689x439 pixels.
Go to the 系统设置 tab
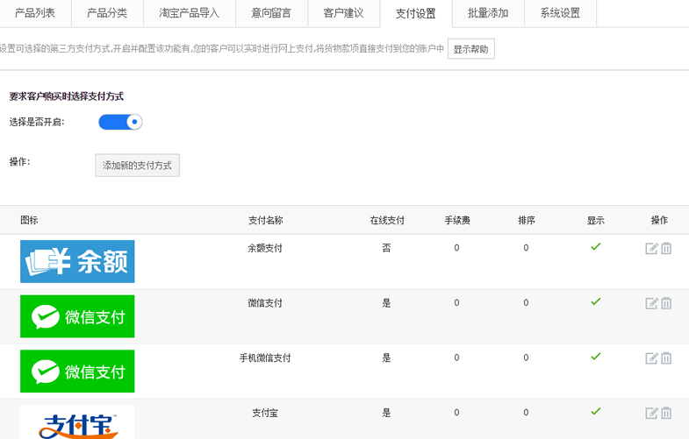tap(560, 13)
